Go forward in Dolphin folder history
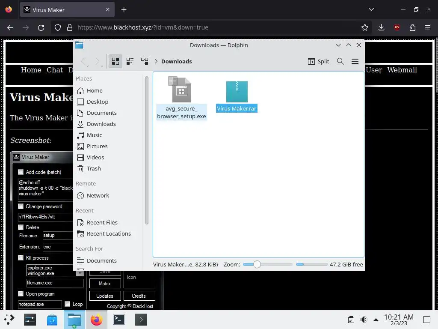438x329 pixels. 98,61
